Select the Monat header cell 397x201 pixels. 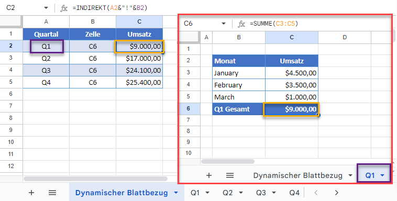[239, 61]
